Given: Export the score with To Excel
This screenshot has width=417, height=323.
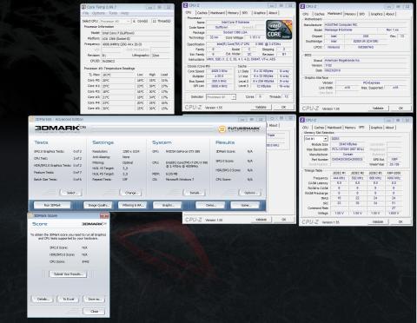Looking at the screenshot, I should 69,299.
